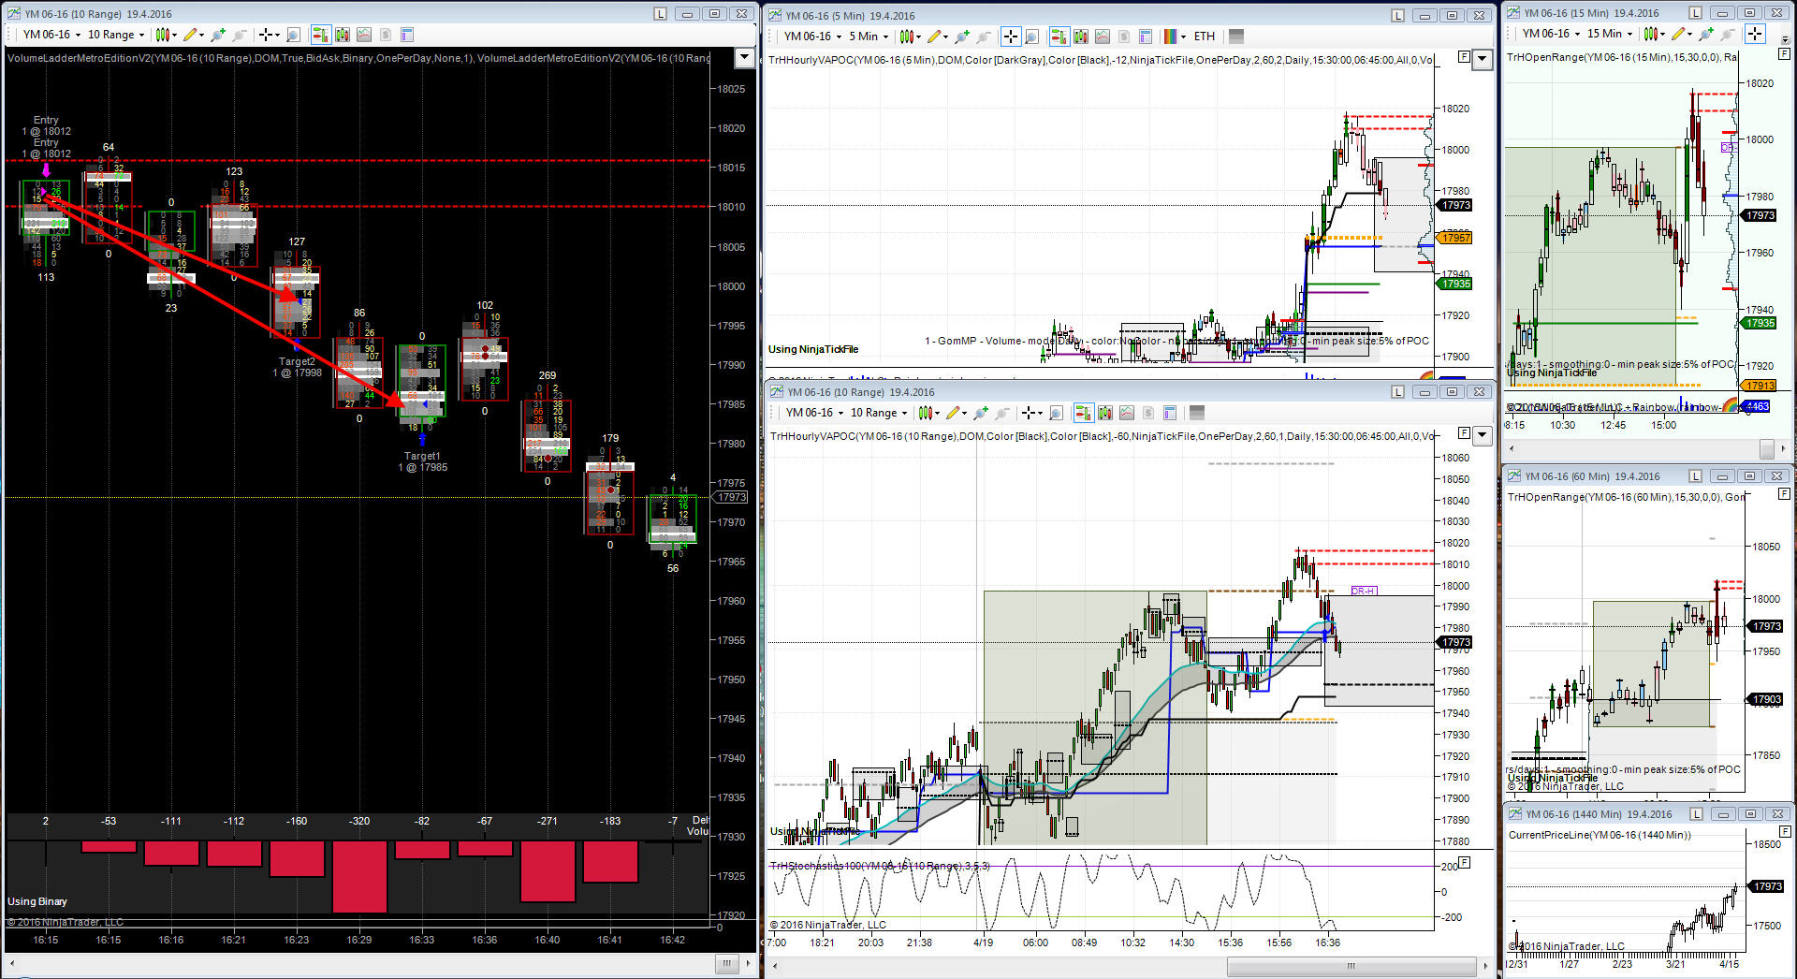This screenshot has height=979, width=1797.
Task: Click orange 17957 price marker in 5 Min chart
Action: (1455, 238)
